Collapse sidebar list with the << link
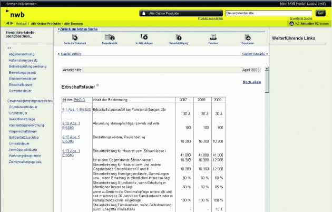The image size is (332, 212). pos(9,48)
